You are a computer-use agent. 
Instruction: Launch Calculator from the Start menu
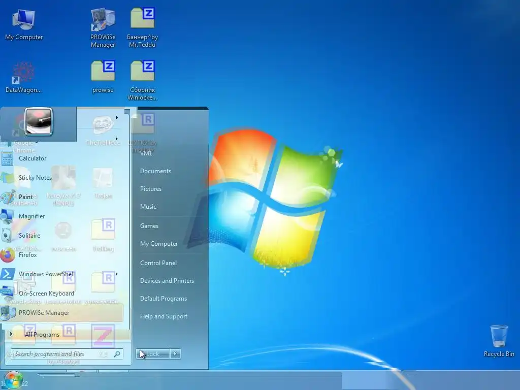tap(61, 158)
